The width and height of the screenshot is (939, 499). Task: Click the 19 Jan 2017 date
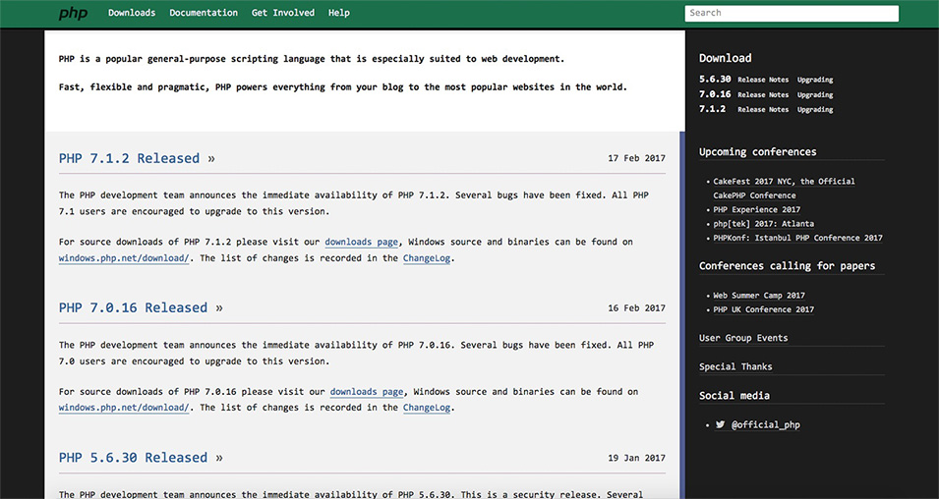(636, 458)
